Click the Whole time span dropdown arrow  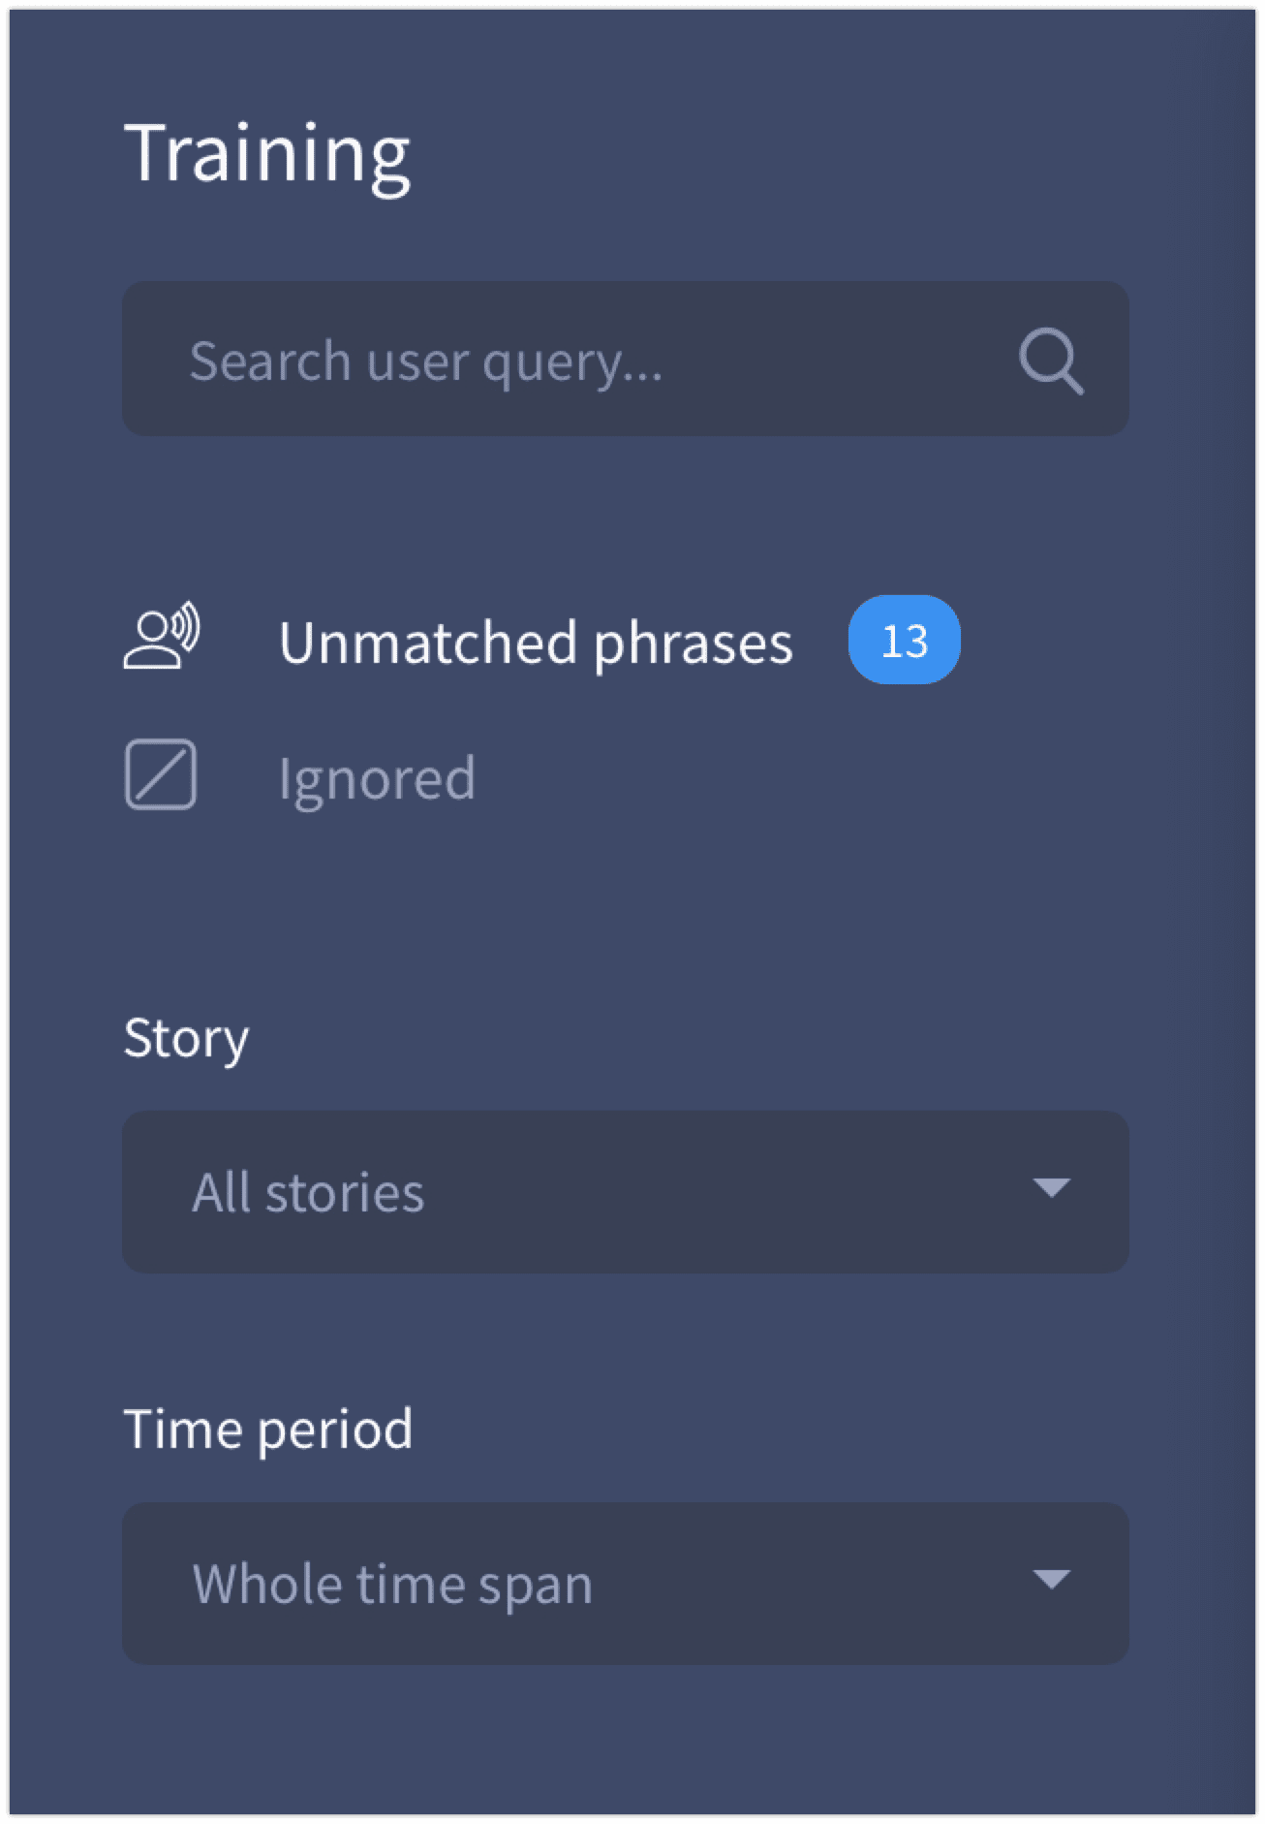coord(1051,1580)
